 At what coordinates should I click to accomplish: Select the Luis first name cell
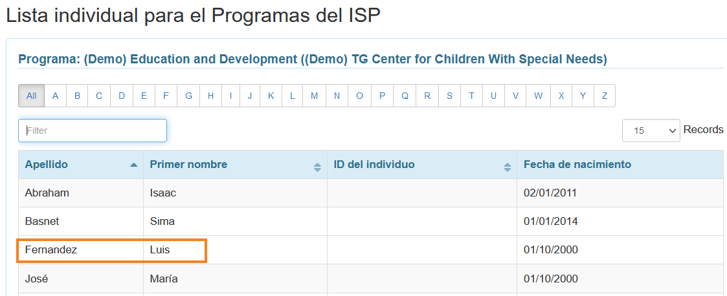point(236,250)
